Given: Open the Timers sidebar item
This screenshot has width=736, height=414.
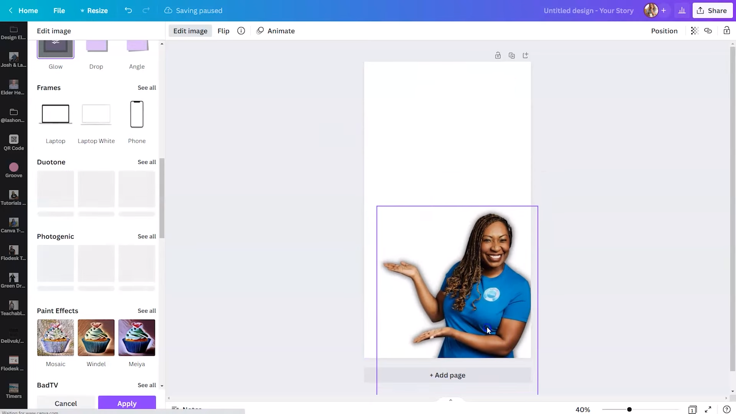Looking at the screenshot, I should pos(13,391).
